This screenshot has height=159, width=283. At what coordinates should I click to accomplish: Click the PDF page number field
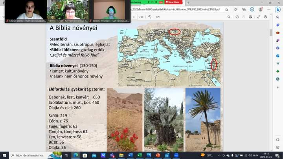pyautogui.click(x=134, y=17)
